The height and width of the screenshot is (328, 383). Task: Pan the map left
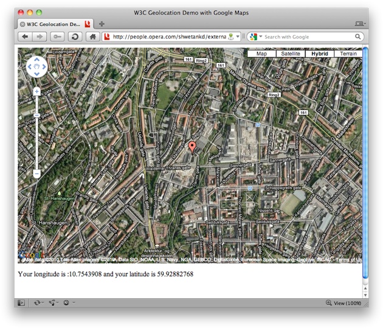click(30, 67)
